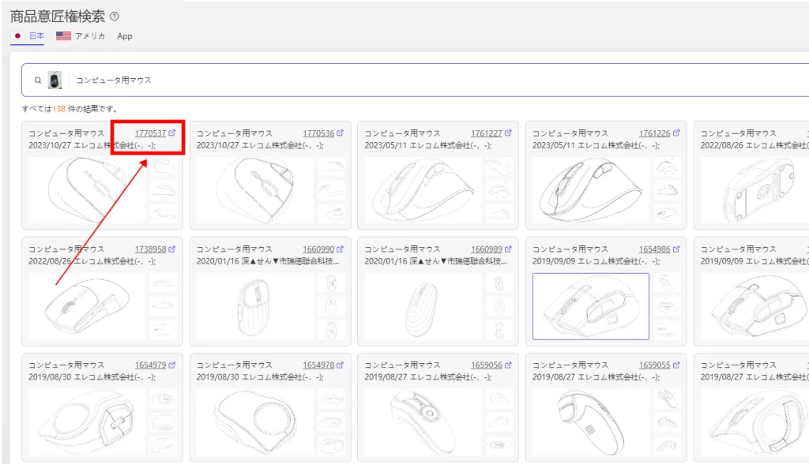
Task: Select main drawing of design 1761226
Action: click(x=591, y=190)
